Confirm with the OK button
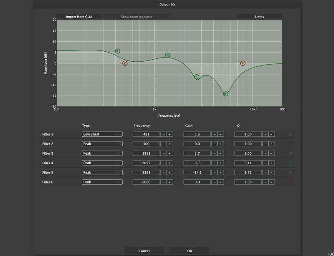This screenshot has height=256, width=334. (x=190, y=251)
